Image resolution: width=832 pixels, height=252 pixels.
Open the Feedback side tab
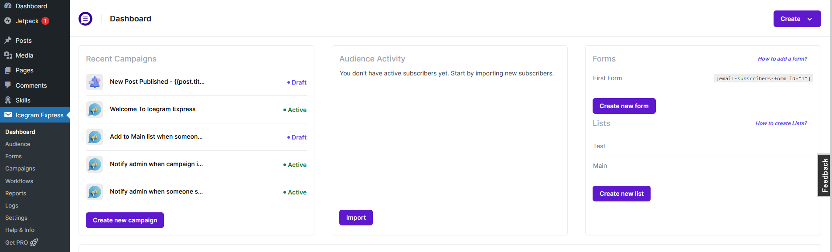click(824, 175)
